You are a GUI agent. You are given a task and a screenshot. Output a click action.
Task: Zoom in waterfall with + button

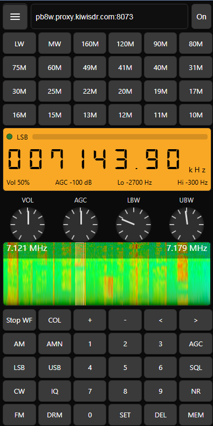(90, 320)
